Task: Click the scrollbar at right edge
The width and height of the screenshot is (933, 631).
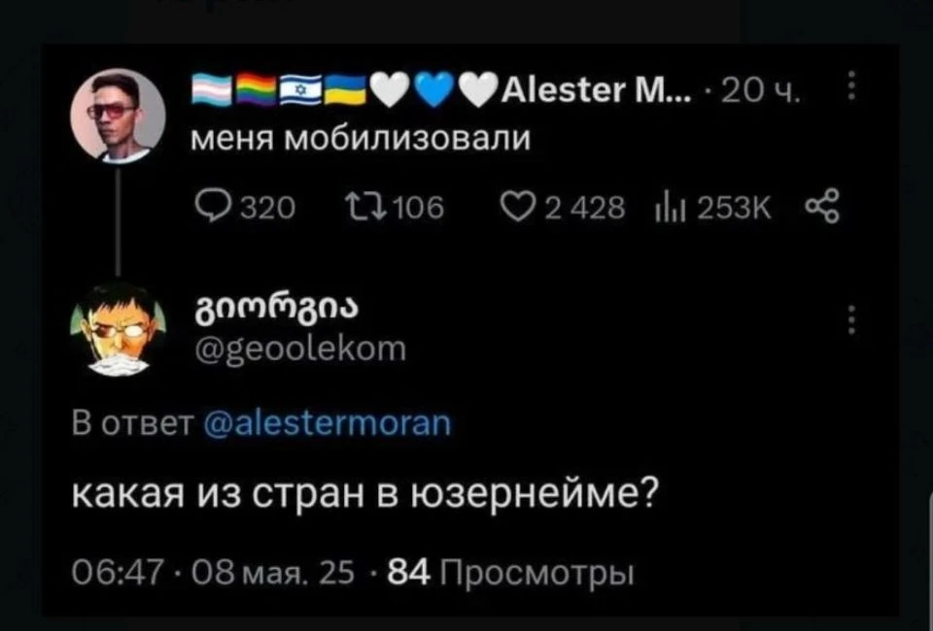Action: [x=929, y=558]
